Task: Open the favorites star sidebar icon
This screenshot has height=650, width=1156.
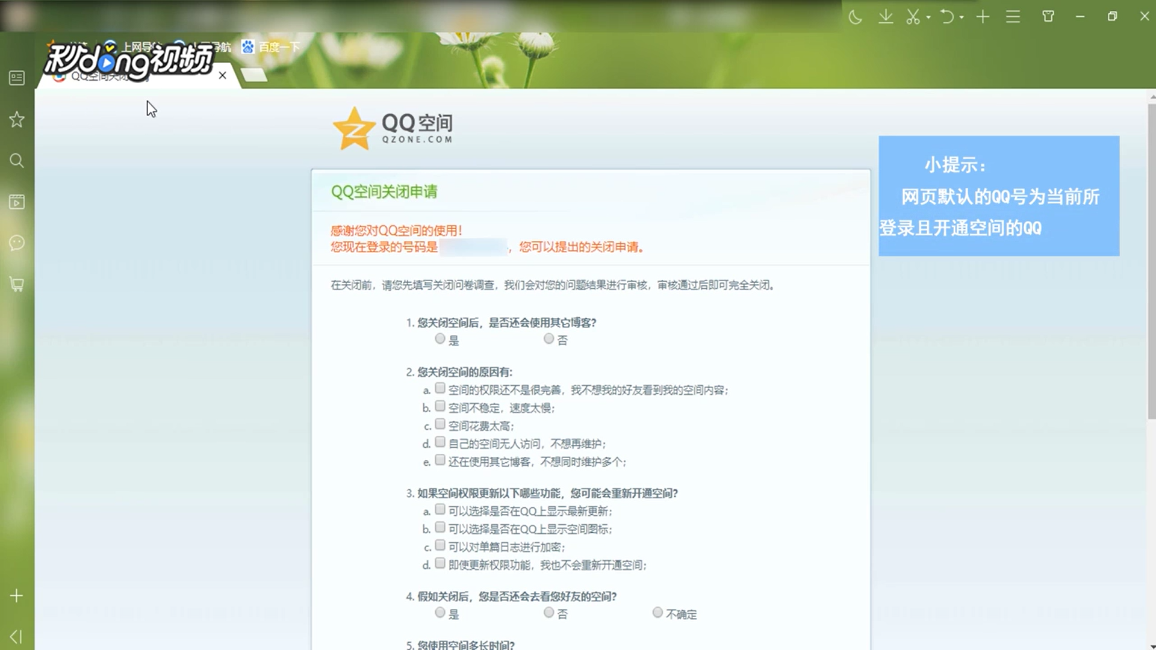Action: pos(17,119)
